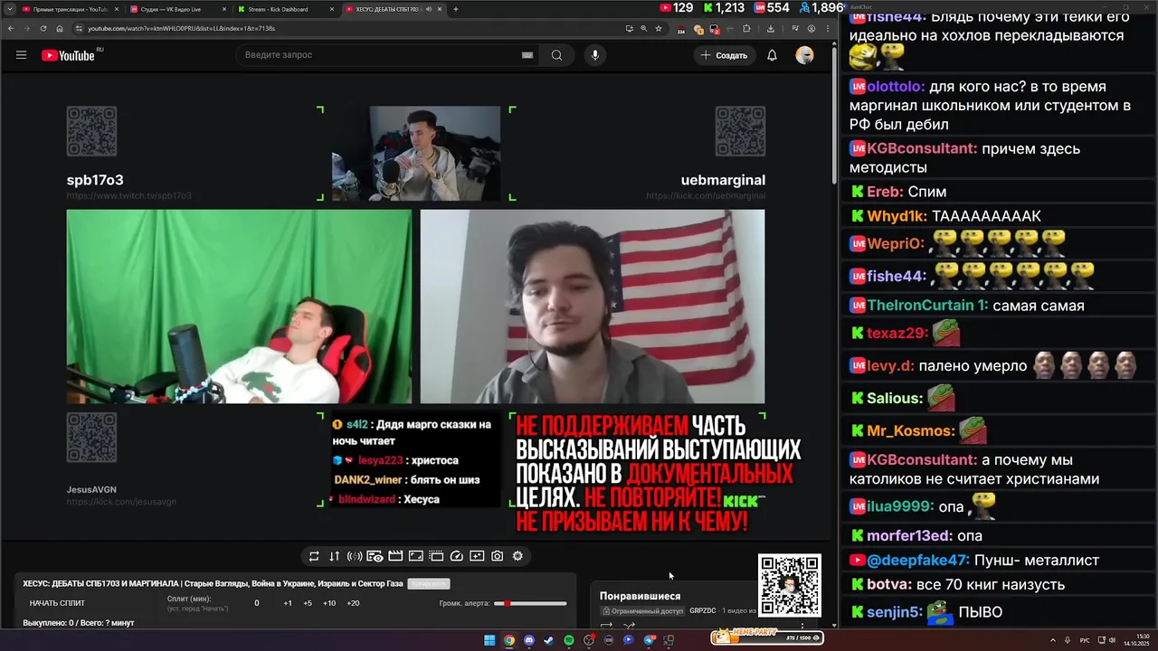Open Steam from the taskbar
This screenshot has width=1158, height=651.
pyautogui.click(x=549, y=640)
